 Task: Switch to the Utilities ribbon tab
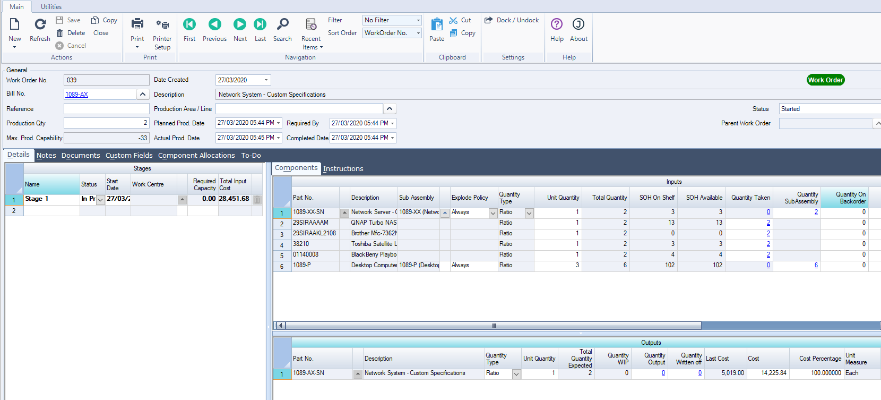click(x=51, y=7)
